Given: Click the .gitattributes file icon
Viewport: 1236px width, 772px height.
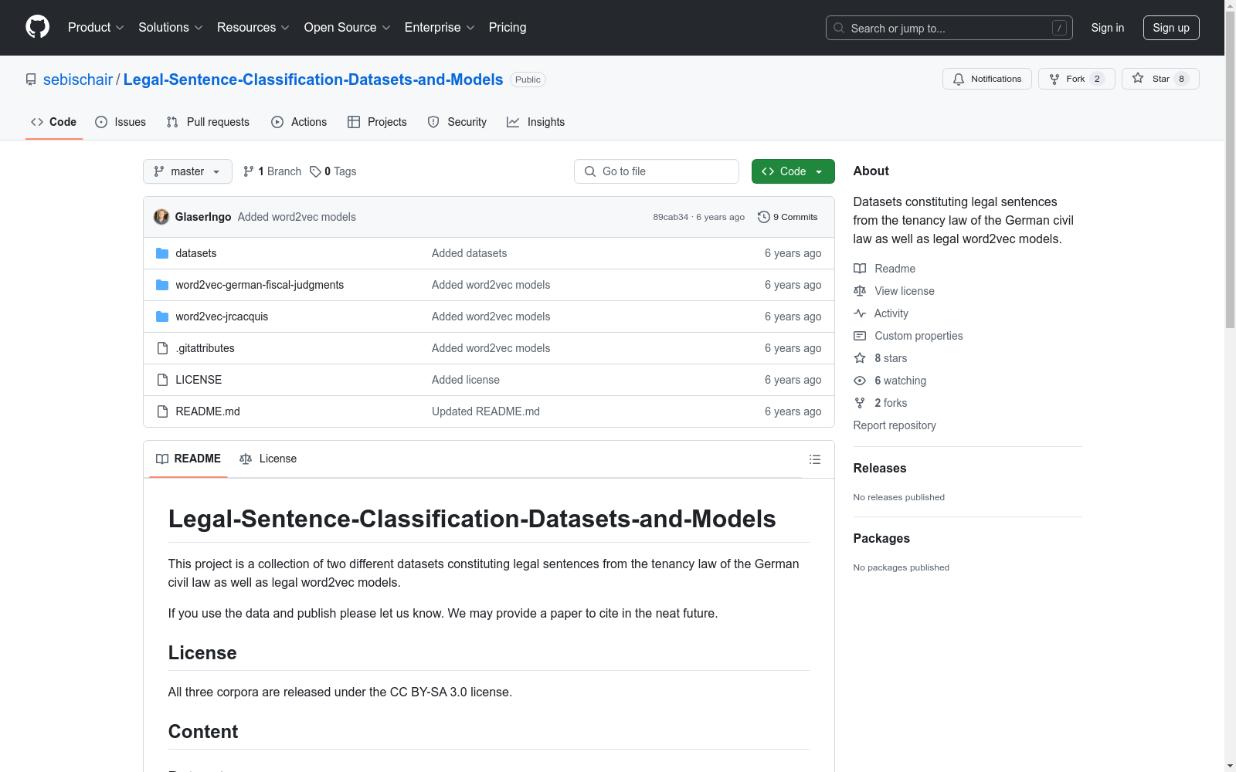Looking at the screenshot, I should (x=162, y=348).
